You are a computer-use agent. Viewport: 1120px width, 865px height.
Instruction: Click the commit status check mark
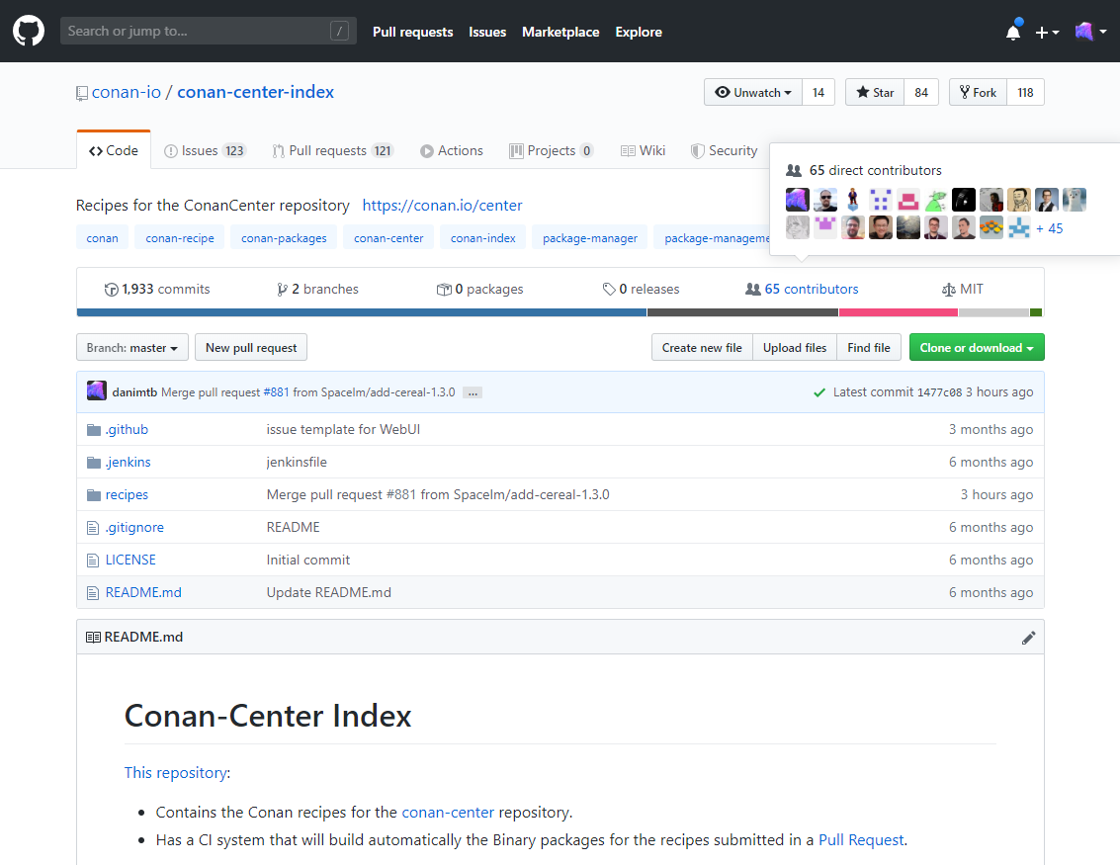click(819, 392)
